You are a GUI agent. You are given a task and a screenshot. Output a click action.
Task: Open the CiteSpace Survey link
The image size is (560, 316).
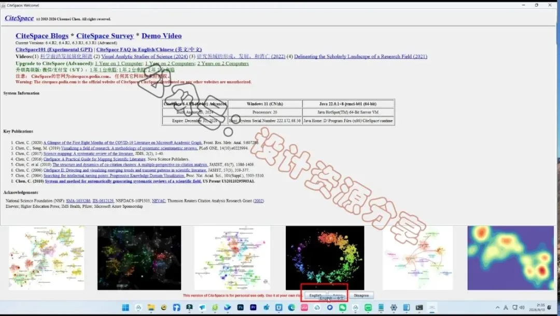pyautogui.click(x=105, y=36)
